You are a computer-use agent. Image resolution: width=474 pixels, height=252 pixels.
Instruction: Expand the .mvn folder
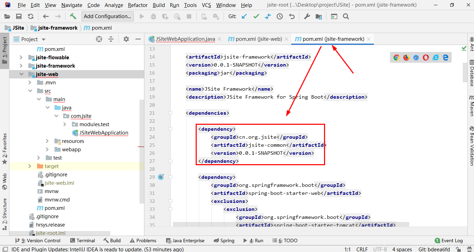pos(30,83)
